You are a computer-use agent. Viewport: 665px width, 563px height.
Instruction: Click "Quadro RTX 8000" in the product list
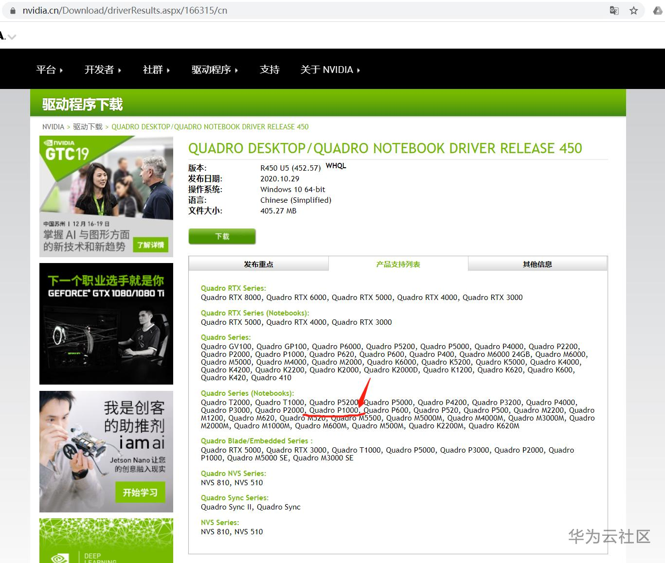231,298
